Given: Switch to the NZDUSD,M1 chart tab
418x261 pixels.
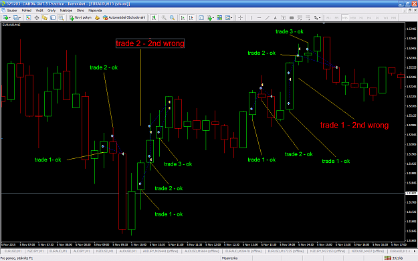Looking at the screenshot, I should click(105, 251).
